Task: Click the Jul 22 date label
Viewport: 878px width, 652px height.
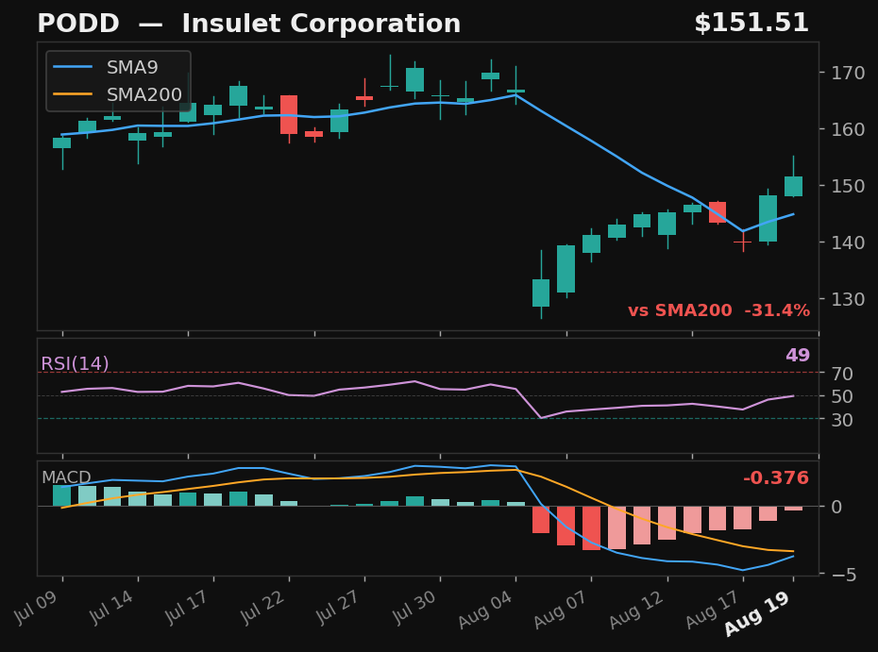Action: pos(263,608)
